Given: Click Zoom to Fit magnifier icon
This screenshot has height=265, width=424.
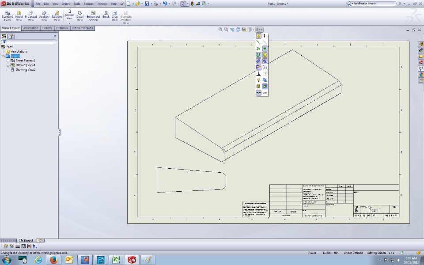Looking at the screenshot, I should (220, 30).
